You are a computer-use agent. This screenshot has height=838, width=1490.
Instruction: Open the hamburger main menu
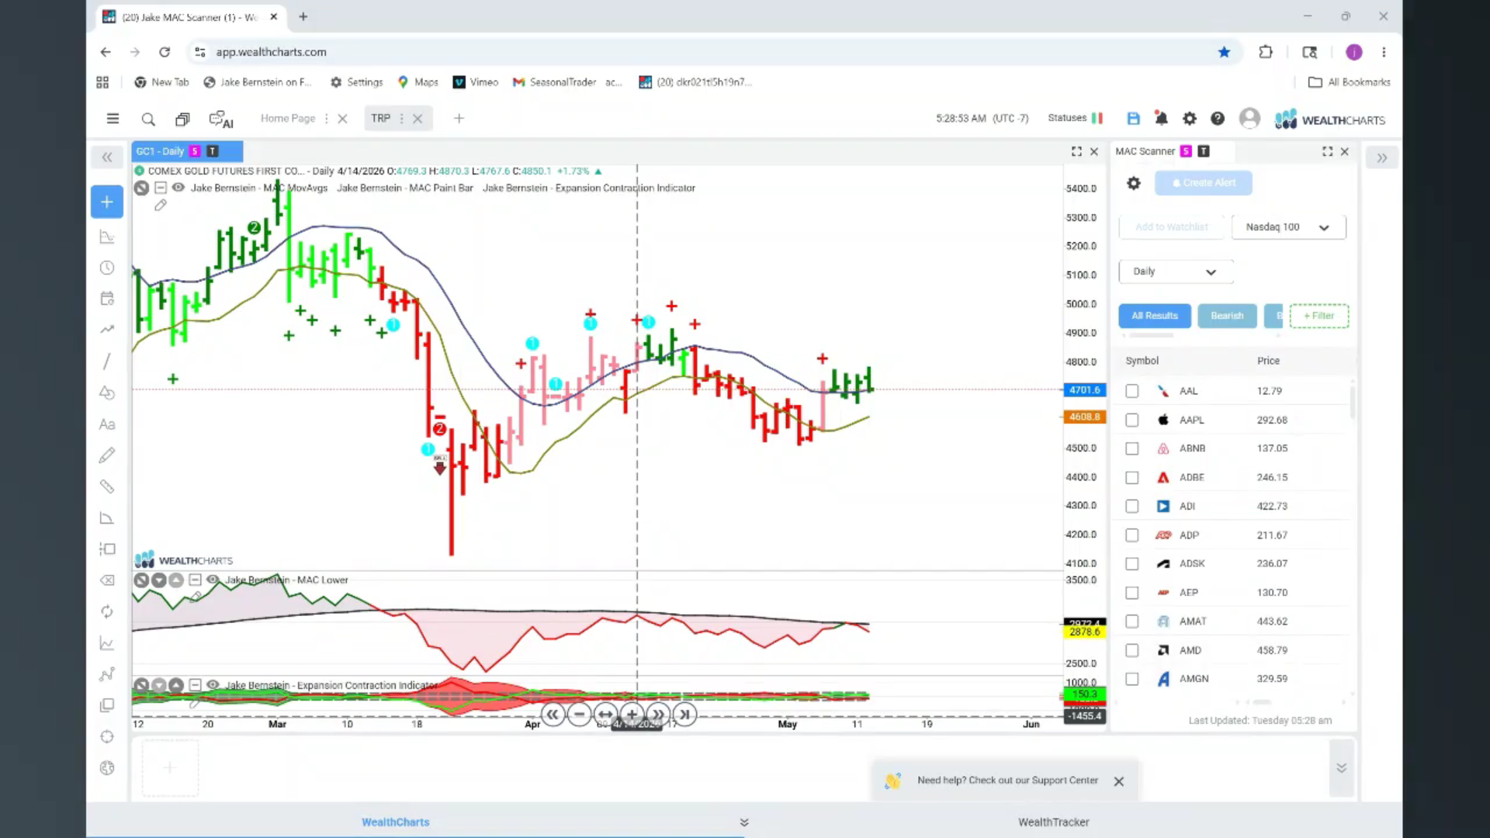(x=113, y=119)
